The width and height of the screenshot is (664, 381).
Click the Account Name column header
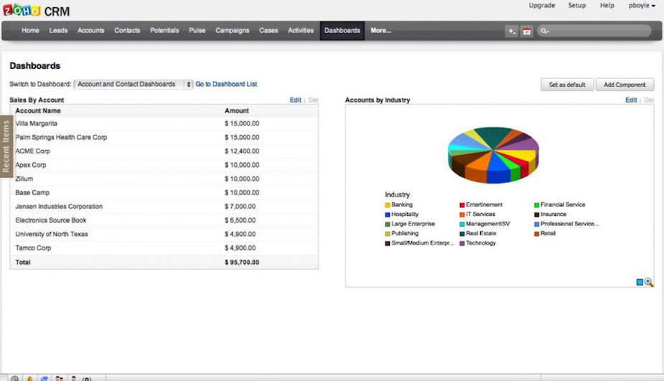click(38, 110)
